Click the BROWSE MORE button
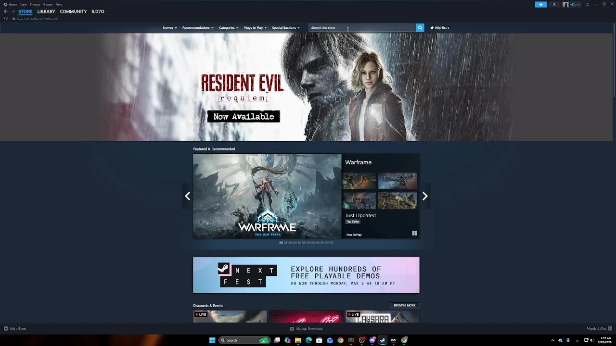 point(404,305)
